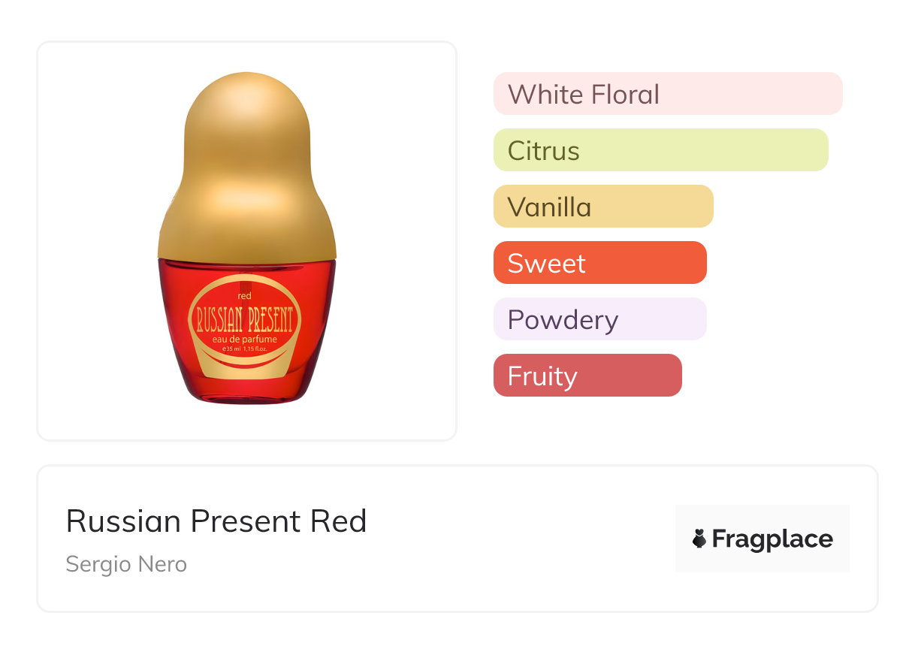Click the Fragplace wordmark text

[x=772, y=539]
